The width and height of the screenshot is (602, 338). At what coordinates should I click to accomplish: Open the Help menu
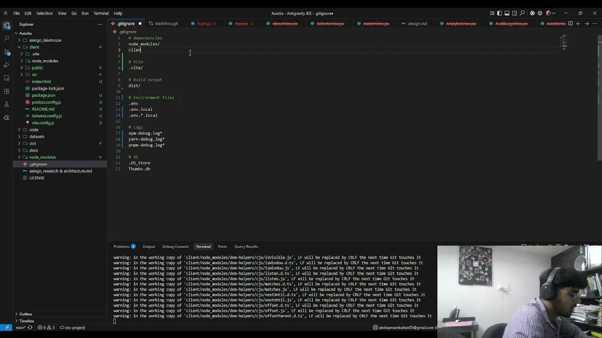pyautogui.click(x=118, y=13)
